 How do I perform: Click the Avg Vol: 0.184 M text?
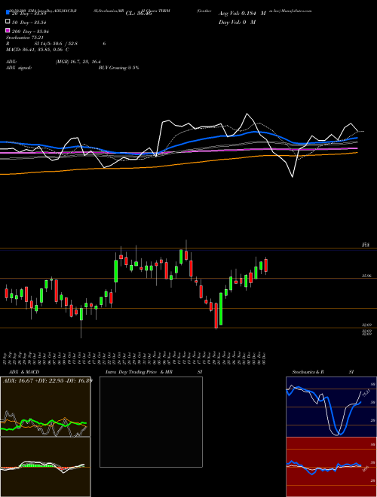[x=242, y=14]
